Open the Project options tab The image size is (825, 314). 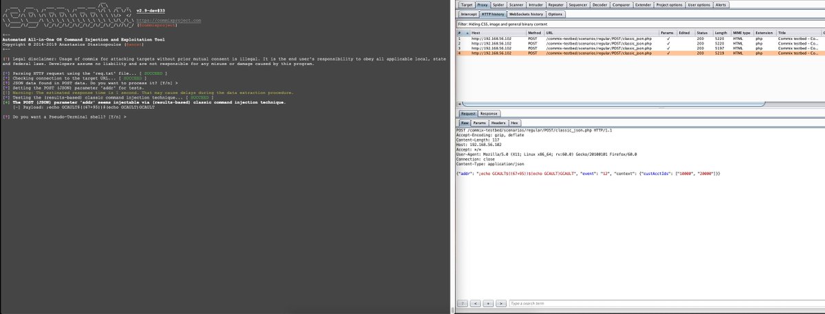[670, 4]
